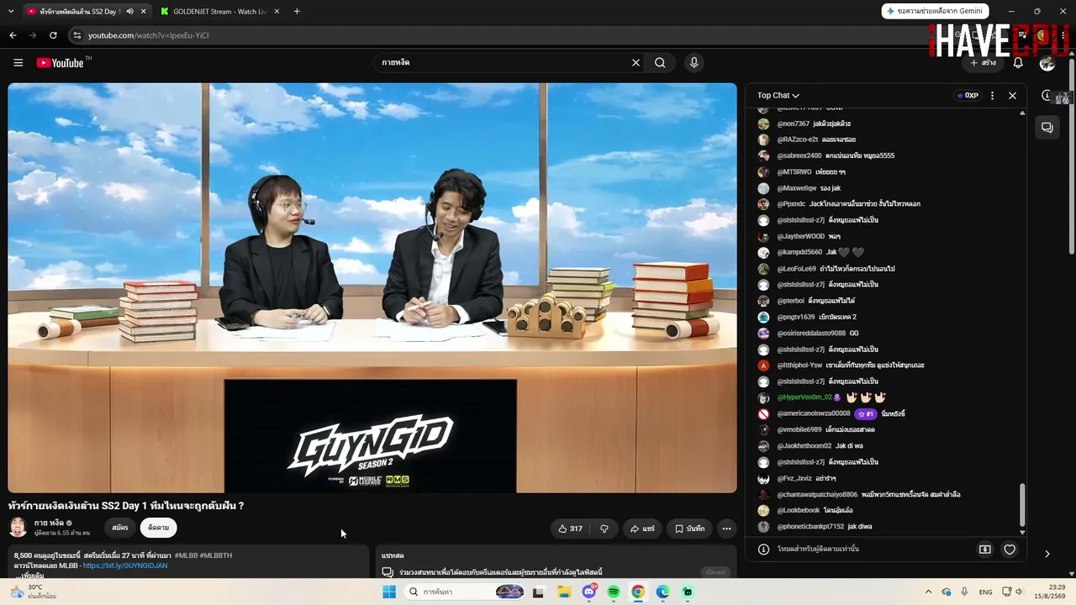The image size is (1076, 605).
Task: Open YouTube notifications bell
Action: [x=1018, y=63]
